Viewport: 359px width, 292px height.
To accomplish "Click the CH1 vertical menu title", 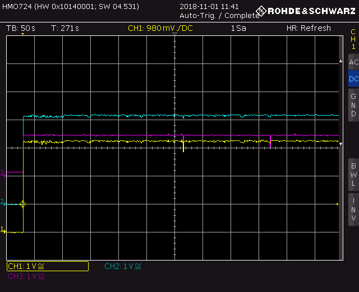I will point(353,39).
